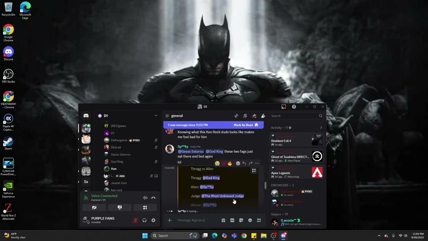The height and width of the screenshot is (241, 428).
Task: Unmute the microphone for PURPLE FANG
Action: coord(135,220)
